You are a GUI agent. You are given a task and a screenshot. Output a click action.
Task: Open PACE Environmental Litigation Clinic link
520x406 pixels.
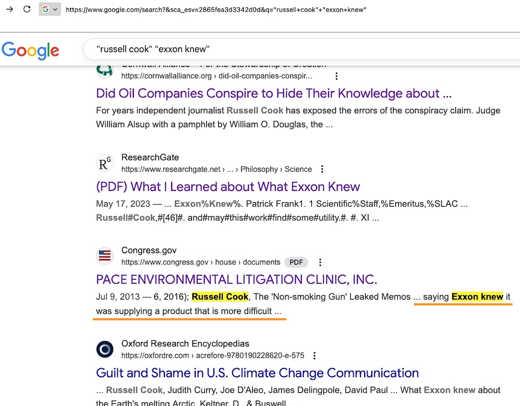pyautogui.click(x=236, y=279)
